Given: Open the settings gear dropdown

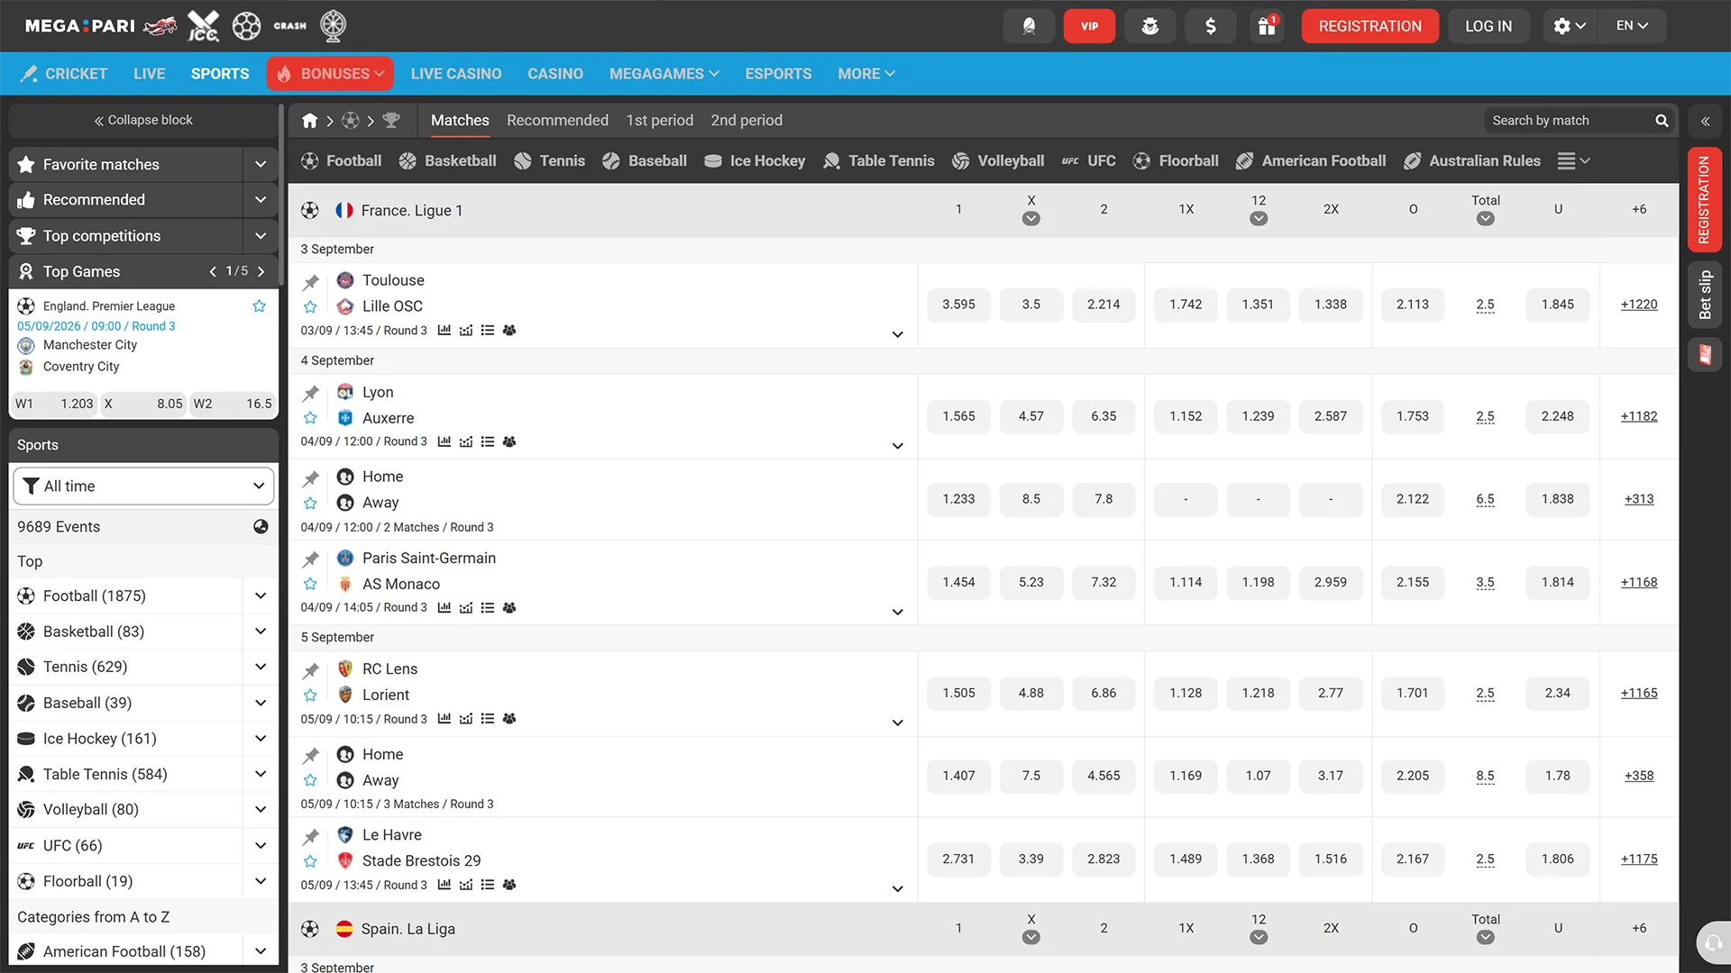Looking at the screenshot, I should point(1570,26).
